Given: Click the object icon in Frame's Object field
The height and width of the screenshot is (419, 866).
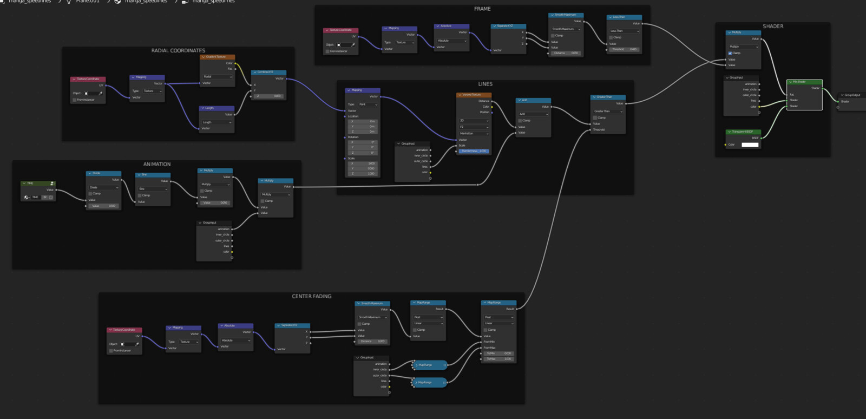Looking at the screenshot, I should point(339,44).
